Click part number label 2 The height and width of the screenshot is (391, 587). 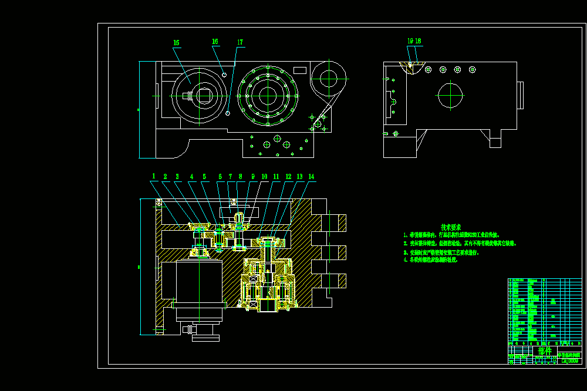(x=165, y=176)
